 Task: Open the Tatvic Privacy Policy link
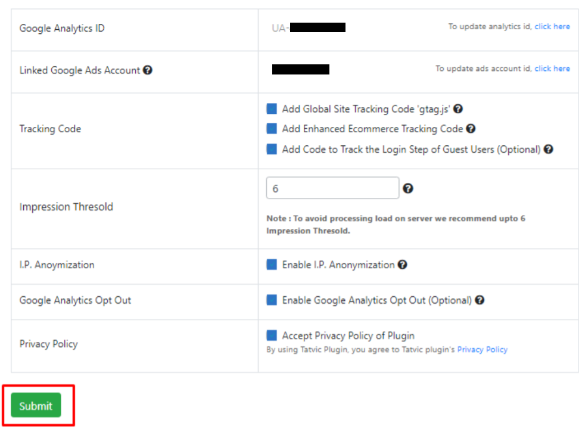coord(482,350)
